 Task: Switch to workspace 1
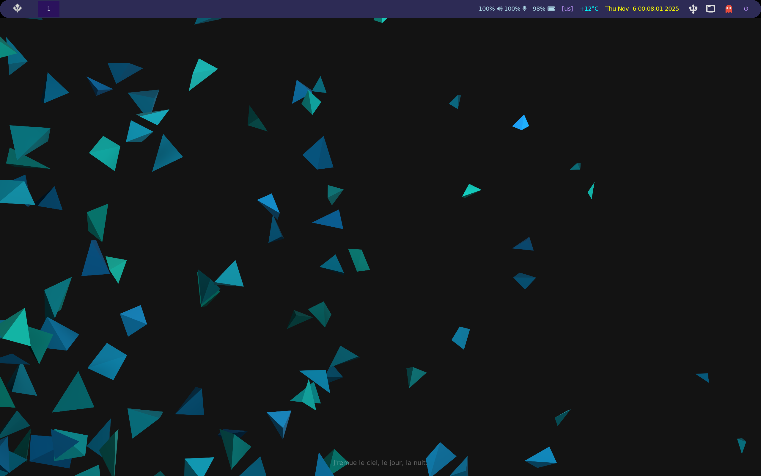[49, 9]
